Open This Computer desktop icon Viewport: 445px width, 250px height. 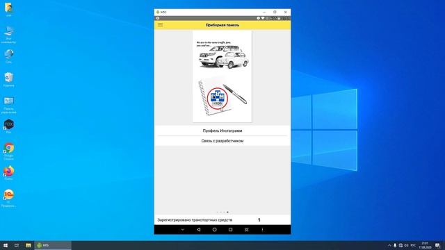[9, 35]
